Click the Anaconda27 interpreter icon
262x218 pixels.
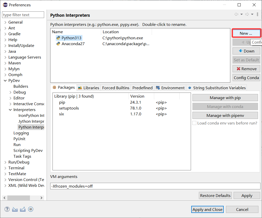(x=58, y=44)
